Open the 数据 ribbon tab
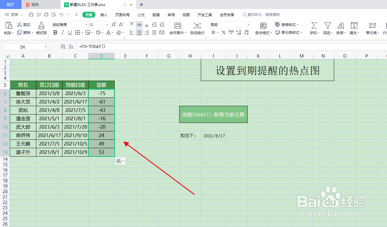387x227 pixels. (156, 14)
